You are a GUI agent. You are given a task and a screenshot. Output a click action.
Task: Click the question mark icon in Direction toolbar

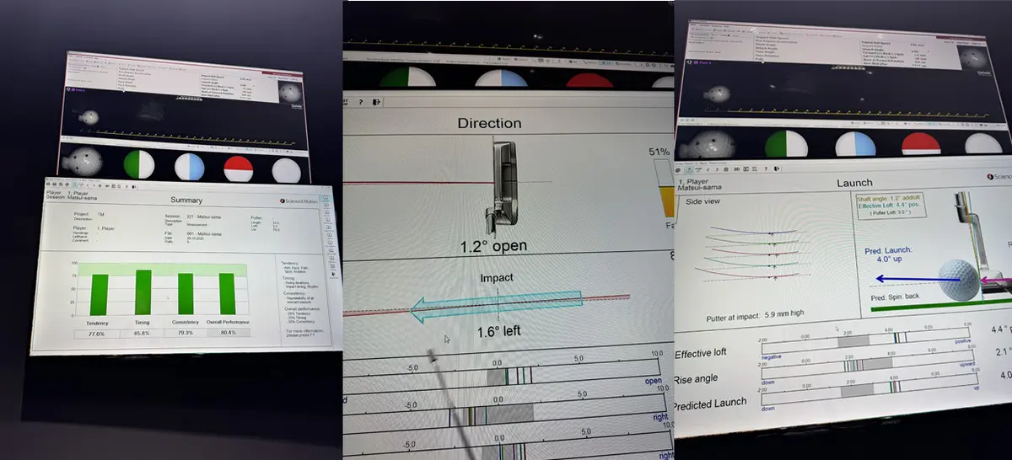[362, 101]
